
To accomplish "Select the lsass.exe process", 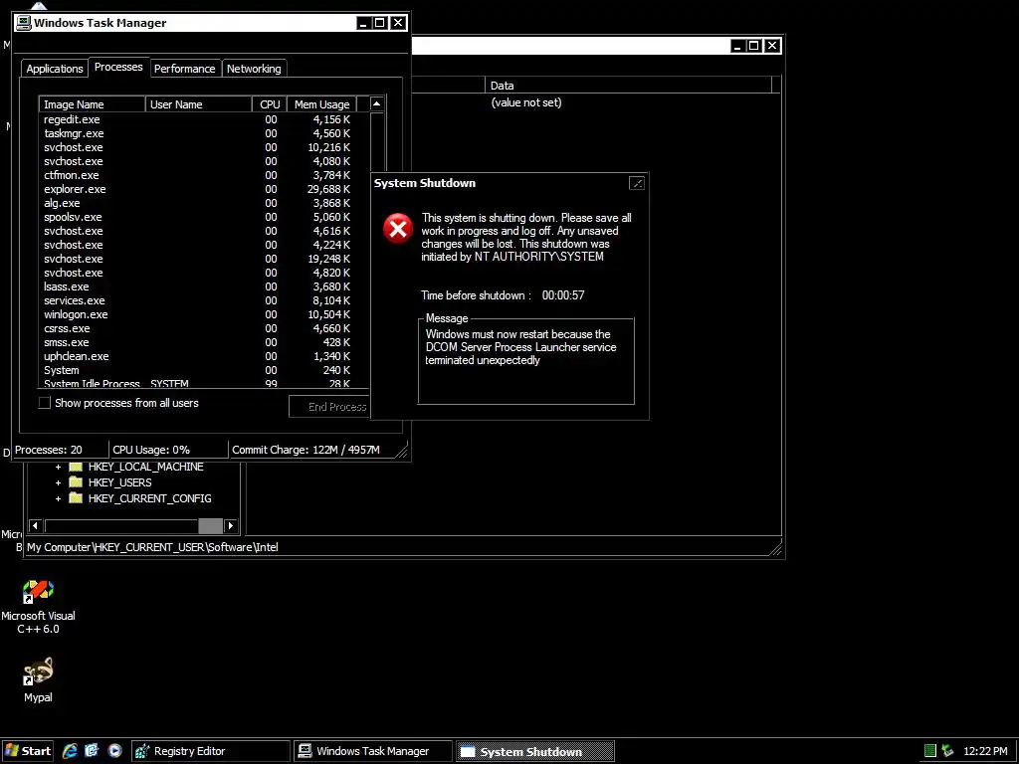I will tap(203, 286).
